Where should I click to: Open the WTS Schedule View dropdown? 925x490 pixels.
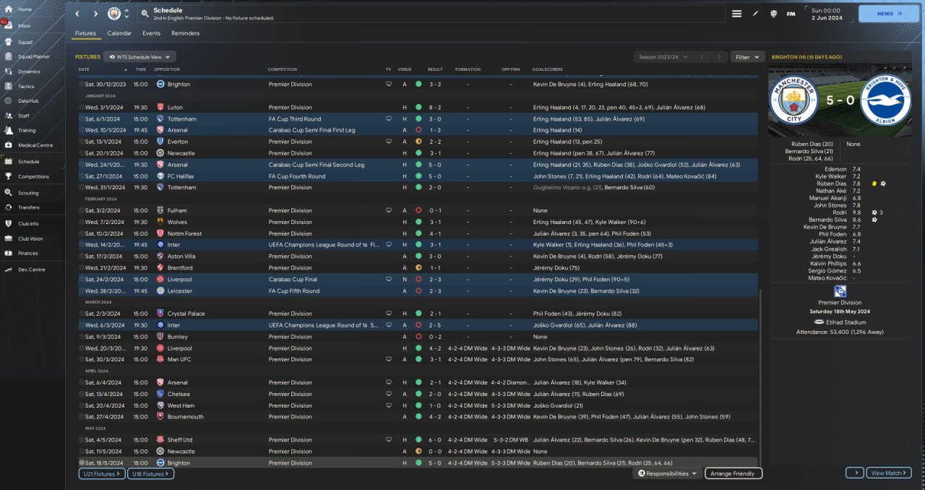coord(139,56)
